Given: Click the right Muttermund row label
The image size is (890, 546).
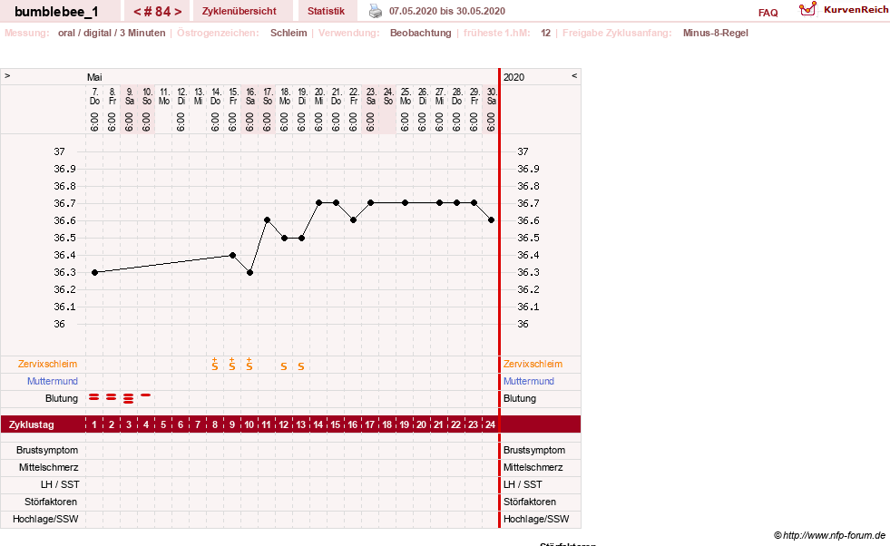Looking at the screenshot, I should point(528,381).
